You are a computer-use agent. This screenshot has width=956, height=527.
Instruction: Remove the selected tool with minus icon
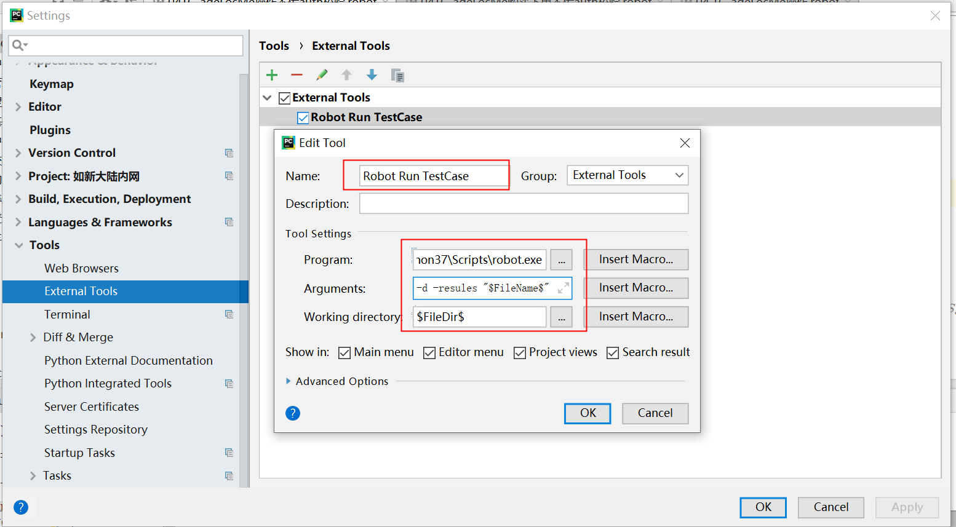coord(297,75)
